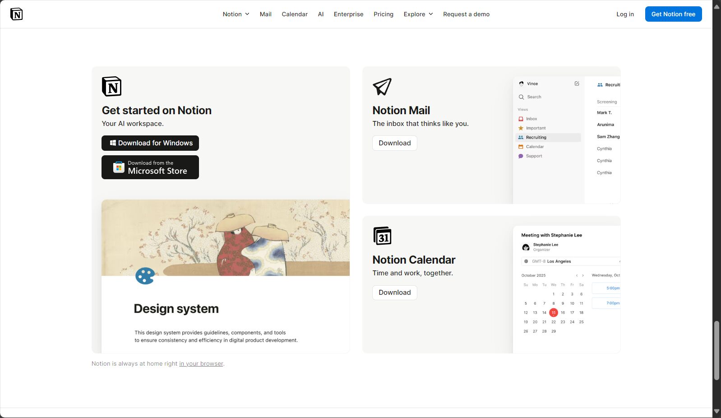
Task: Open the Pricing page
Action: coord(384,14)
